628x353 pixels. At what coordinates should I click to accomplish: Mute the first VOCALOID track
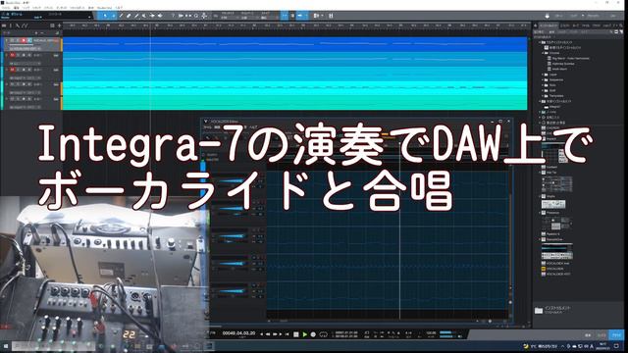click(12, 40)
